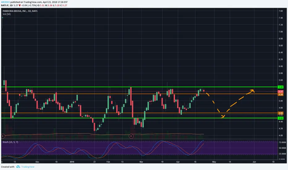Click the orange 5.20 price label
Screen dimensions: 288x170
(281, 94)
